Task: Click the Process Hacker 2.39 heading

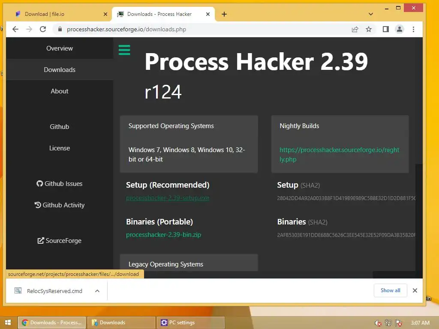Action: (x=256, y=62)
